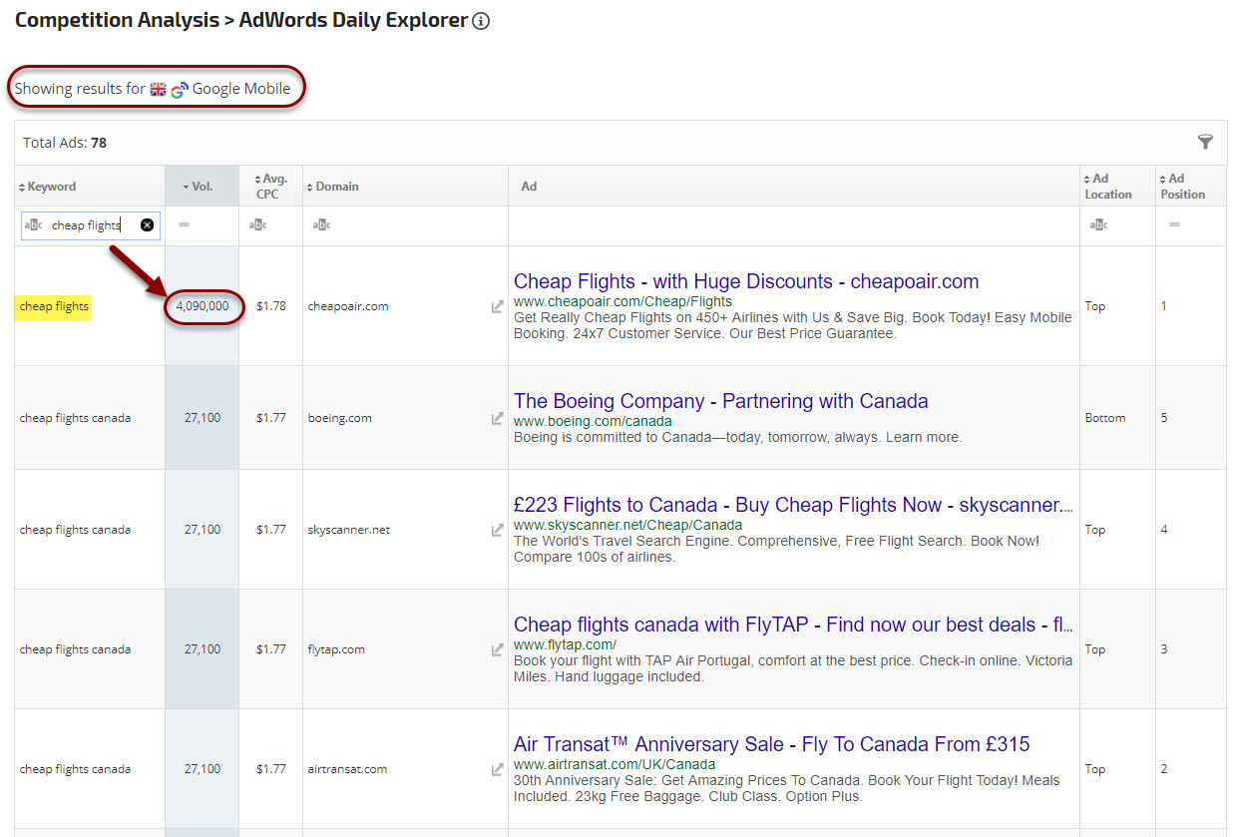Sort by Ad Position column header
The width and height of the screenshot is (1237, 837).
tap(1182, 187)
